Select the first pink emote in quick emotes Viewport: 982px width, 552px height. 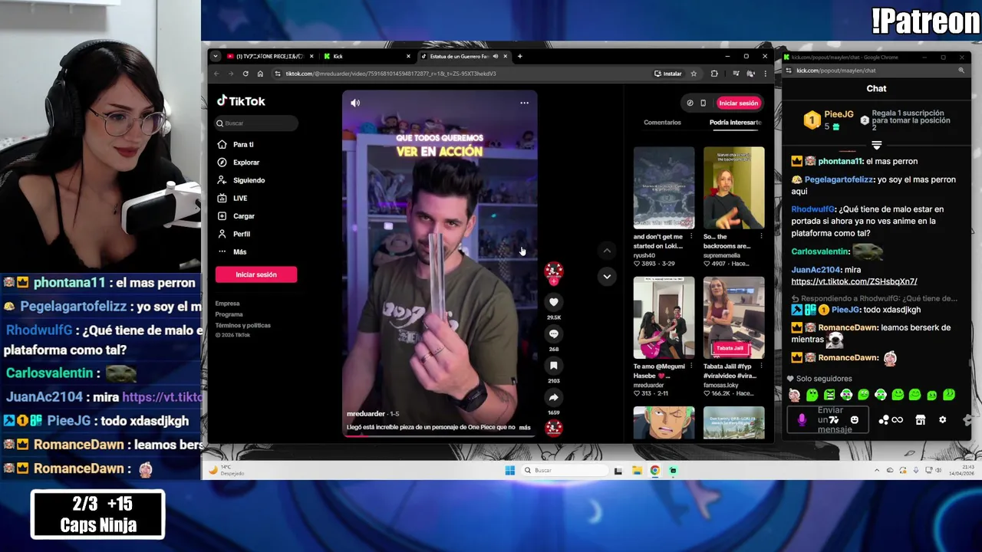795,395
